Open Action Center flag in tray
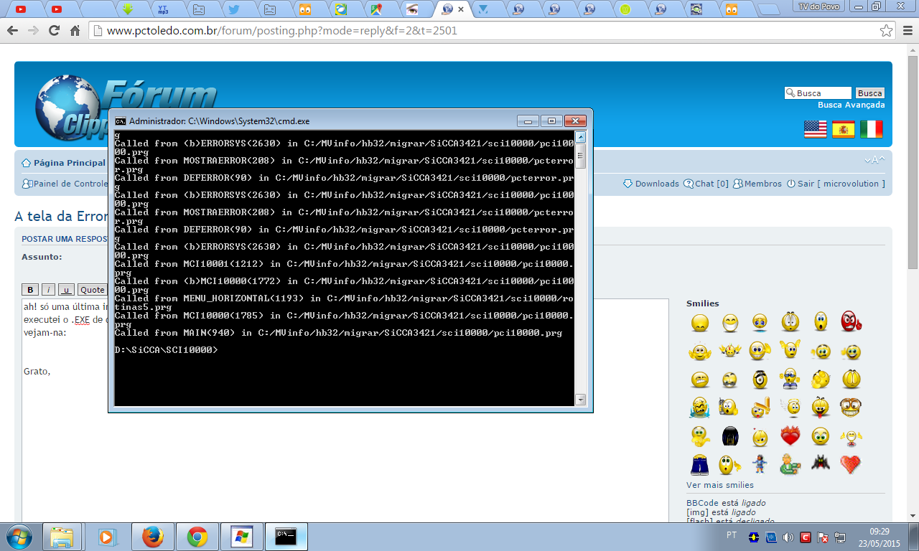The height and width of the screenshot is (551, 919). [824, 537]
